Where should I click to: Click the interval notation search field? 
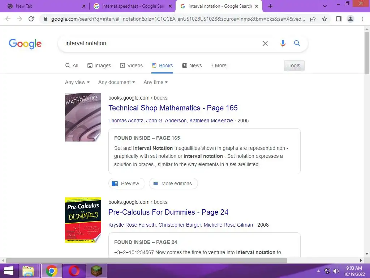coord(160,43)
